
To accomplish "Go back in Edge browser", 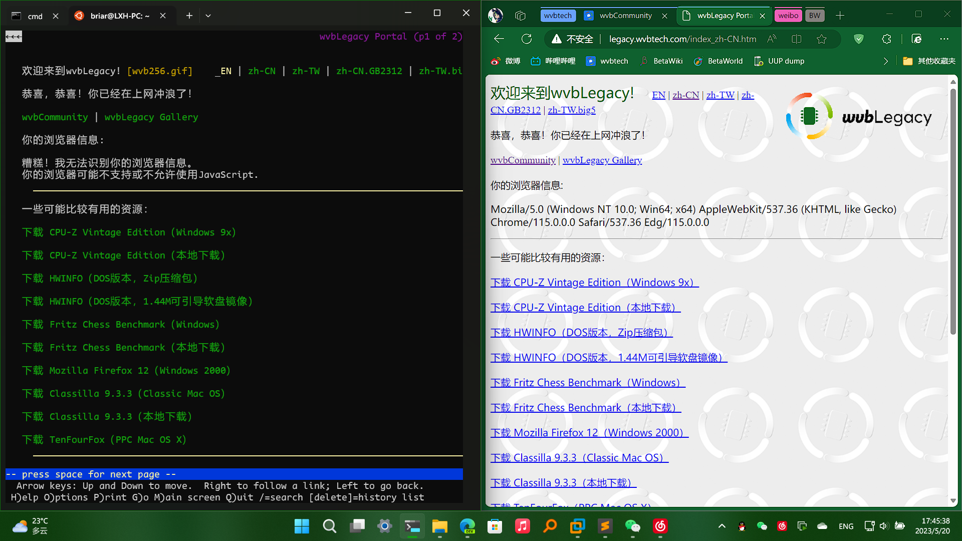I will [499, 39].
